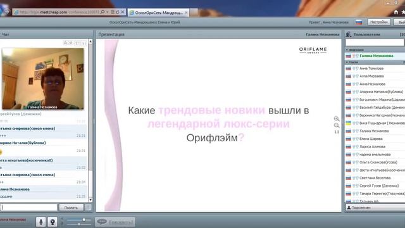The width and height of the screenshot is (405, 228).
Task: Zoom in on the presentation slide
Action: click(x=337, y=118)
